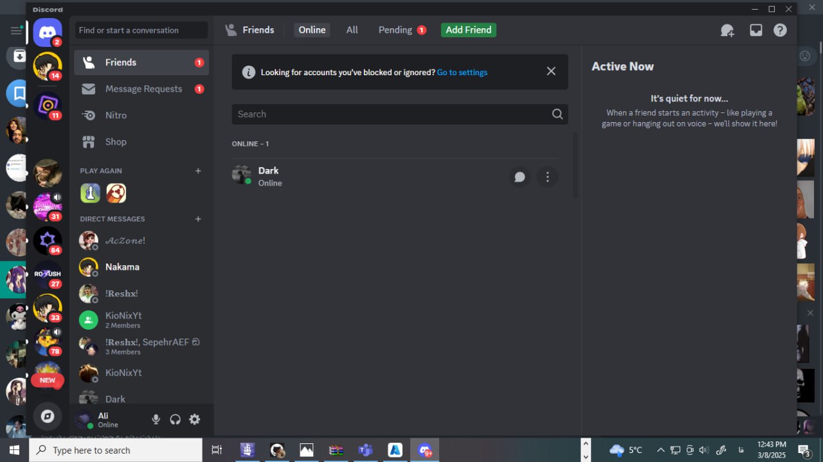Go to Discord home icon

tap(48, 32)
